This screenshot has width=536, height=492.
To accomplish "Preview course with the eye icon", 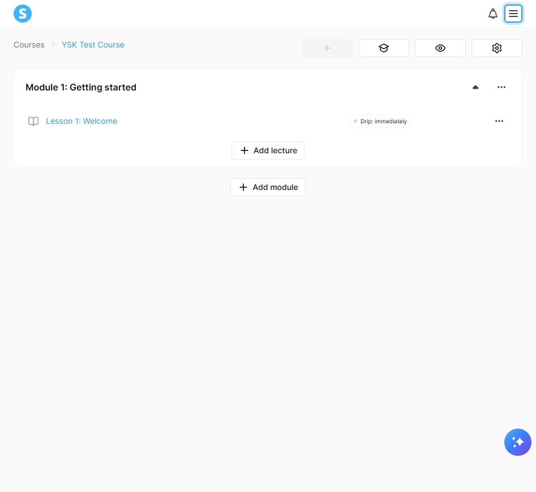I will click(x=440, y=48).
